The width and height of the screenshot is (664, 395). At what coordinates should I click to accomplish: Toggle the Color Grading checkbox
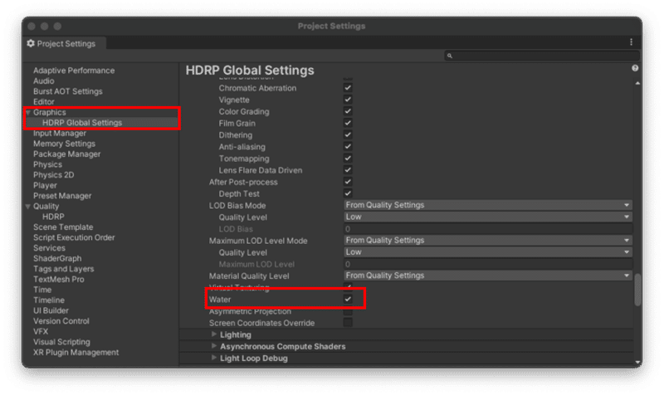pos(348,111)
